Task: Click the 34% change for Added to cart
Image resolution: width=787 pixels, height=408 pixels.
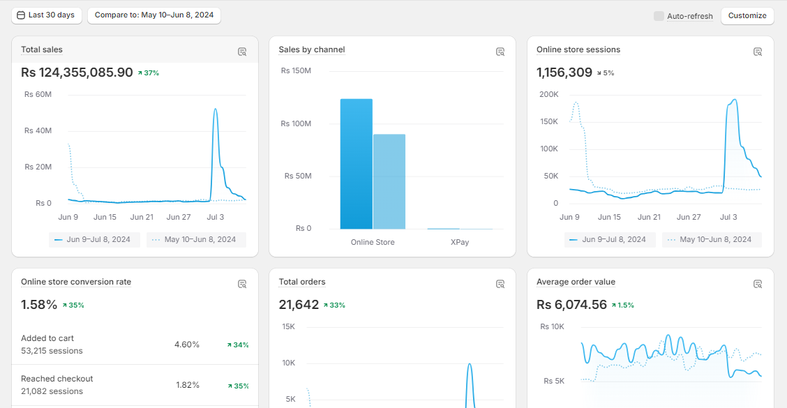Action: point(238,345)
